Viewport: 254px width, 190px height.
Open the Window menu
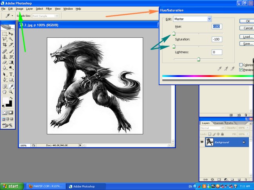68,9
